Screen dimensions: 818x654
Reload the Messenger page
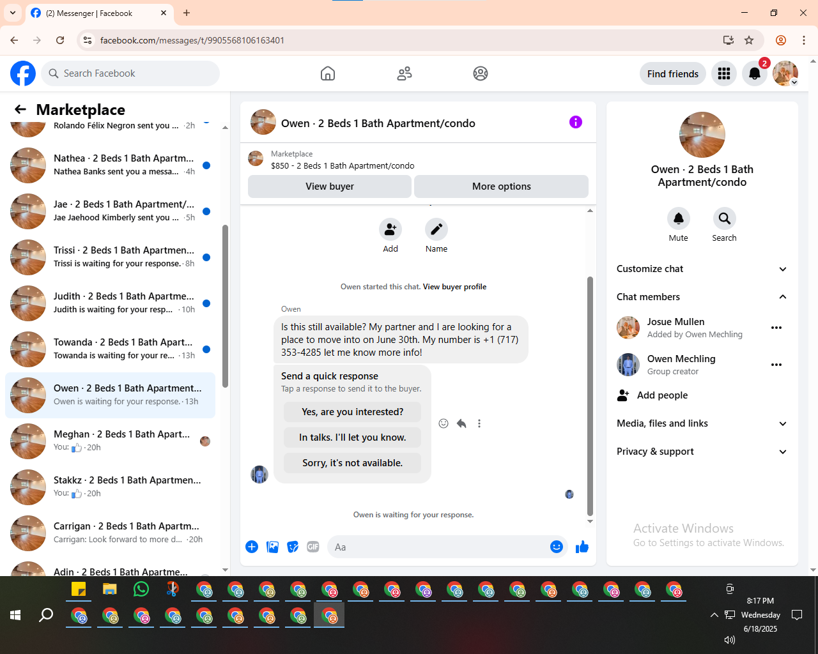[60, 40]
